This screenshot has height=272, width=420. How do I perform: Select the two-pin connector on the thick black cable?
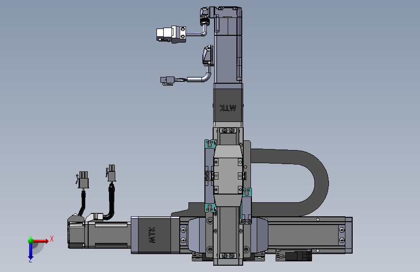111,173
